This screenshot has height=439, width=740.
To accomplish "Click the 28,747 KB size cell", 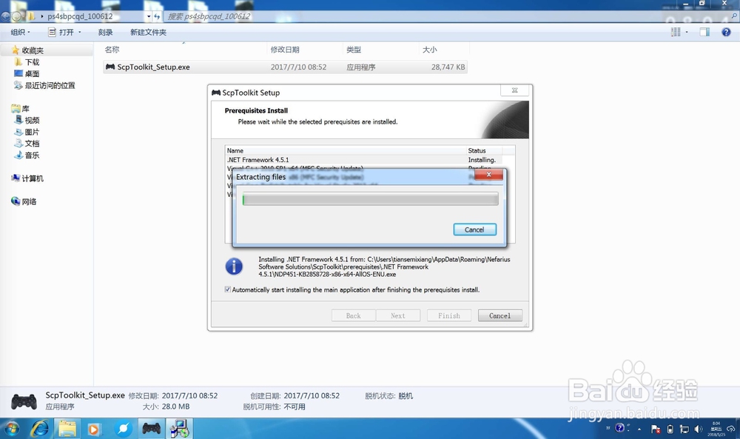I will coord(448,67).
